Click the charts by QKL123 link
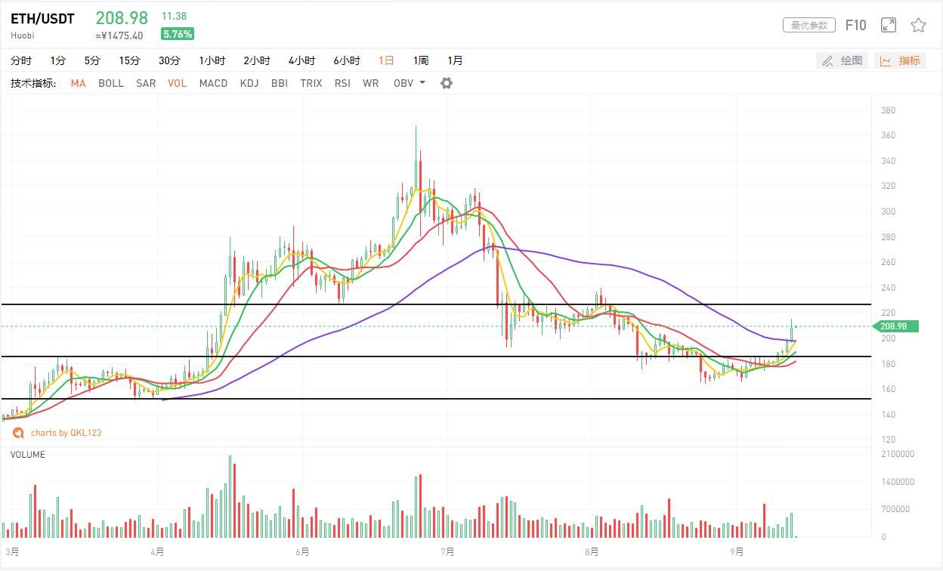943x571 pixels. (x=66, y=433)
